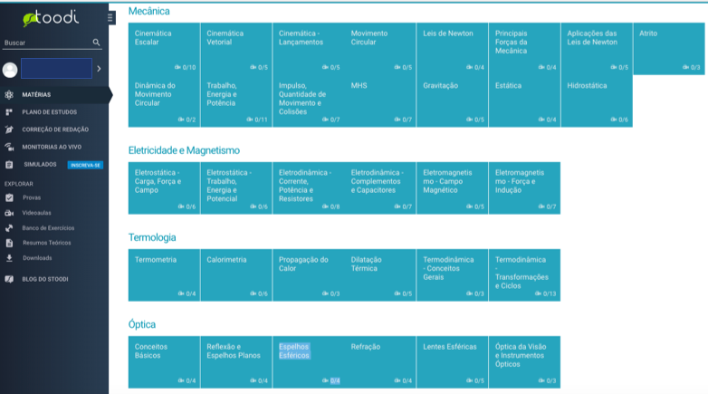Select Simulados in the sidebar

point(40,165)
